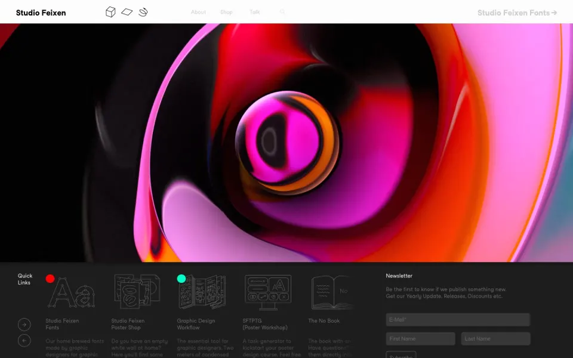Open the Aa fonts illustration icon

(72, 292)
